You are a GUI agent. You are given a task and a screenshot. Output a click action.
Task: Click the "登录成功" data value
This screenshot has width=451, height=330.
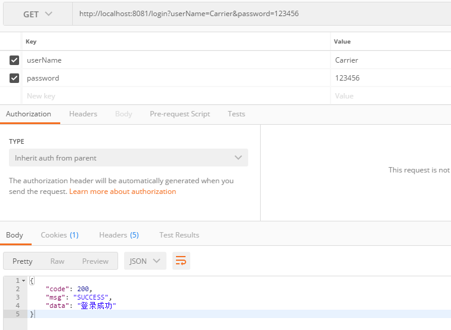(x=97, y=306)
